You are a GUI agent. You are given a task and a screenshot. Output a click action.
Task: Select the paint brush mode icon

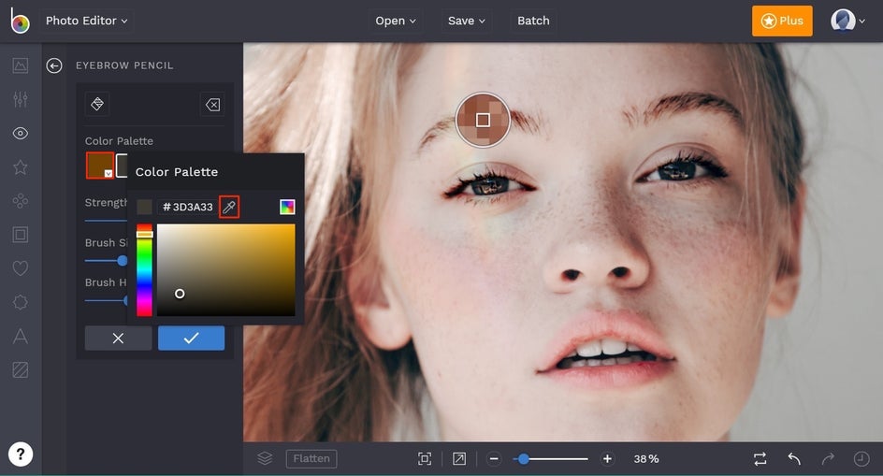97,104
